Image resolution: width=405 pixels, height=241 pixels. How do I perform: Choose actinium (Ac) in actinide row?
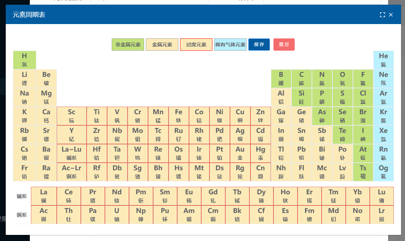43,215
